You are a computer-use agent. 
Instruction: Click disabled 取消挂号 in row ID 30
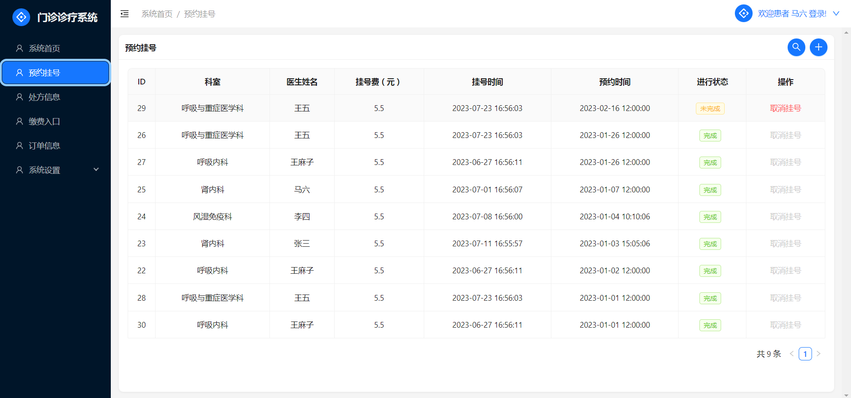pos(785,325)
